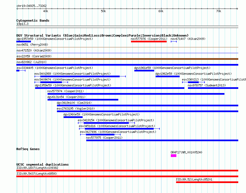Click the 40k ruler tick label
Viewport: 246px width, 193px height.
(46, 11)
